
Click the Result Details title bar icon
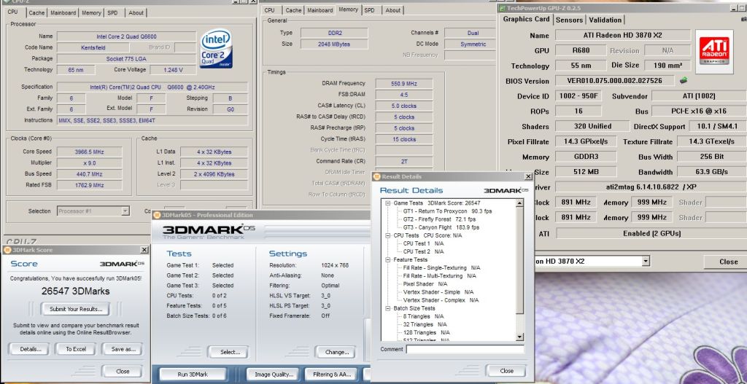pos(377,176)
